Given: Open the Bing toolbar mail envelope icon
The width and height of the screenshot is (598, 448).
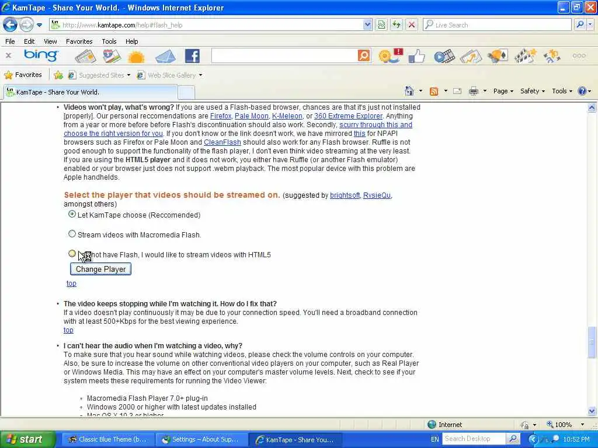Looking at the screenshot, I should 165,57.
